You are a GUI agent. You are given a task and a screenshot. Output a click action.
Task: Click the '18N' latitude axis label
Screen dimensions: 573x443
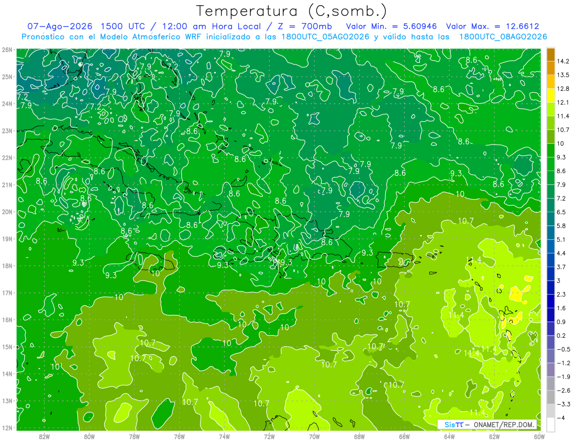pos(7,266)
